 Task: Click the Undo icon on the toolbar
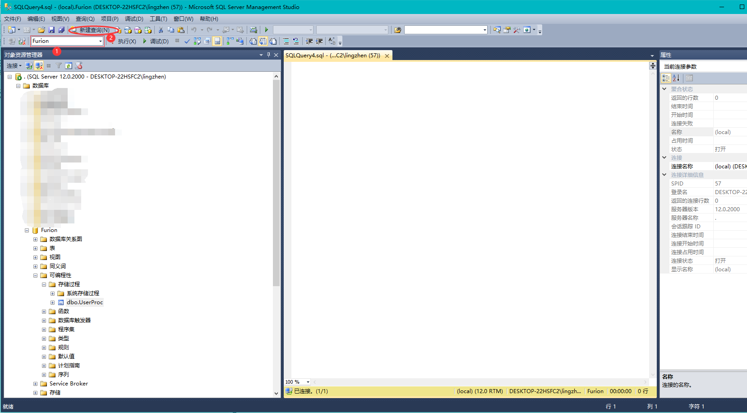(x=194, y=30)
